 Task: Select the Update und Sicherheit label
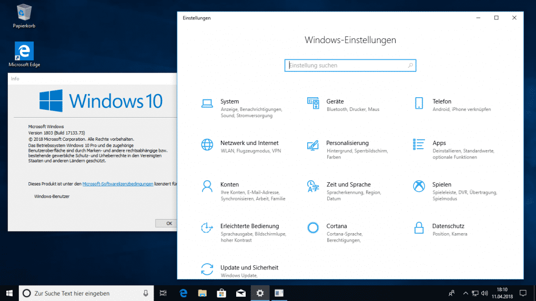point(249,267)
